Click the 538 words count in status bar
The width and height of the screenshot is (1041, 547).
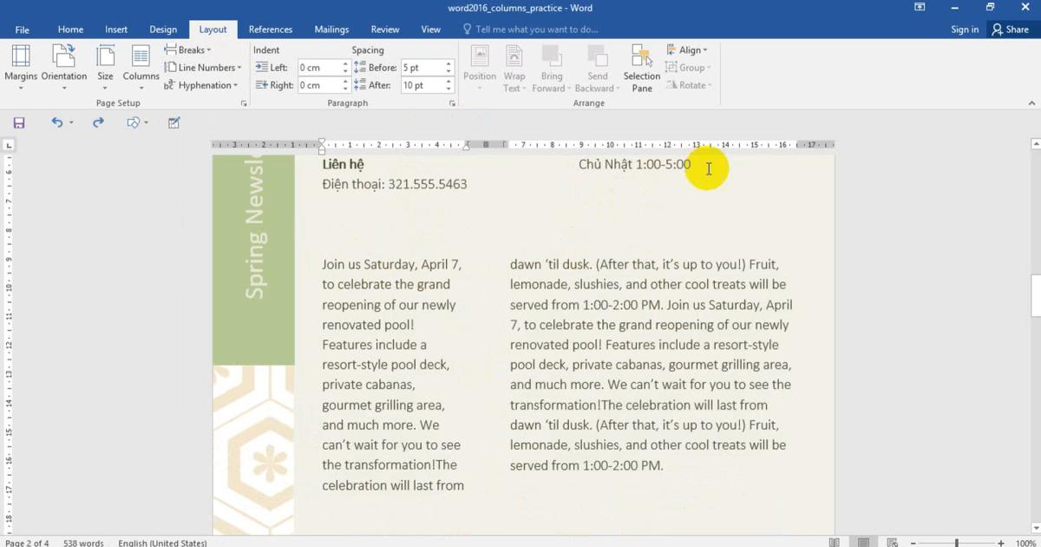(x=83, y=543)
